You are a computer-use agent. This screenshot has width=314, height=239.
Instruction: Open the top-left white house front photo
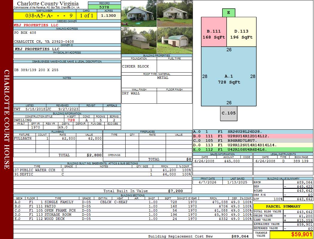pyautogui.click(x=139, y=14)
